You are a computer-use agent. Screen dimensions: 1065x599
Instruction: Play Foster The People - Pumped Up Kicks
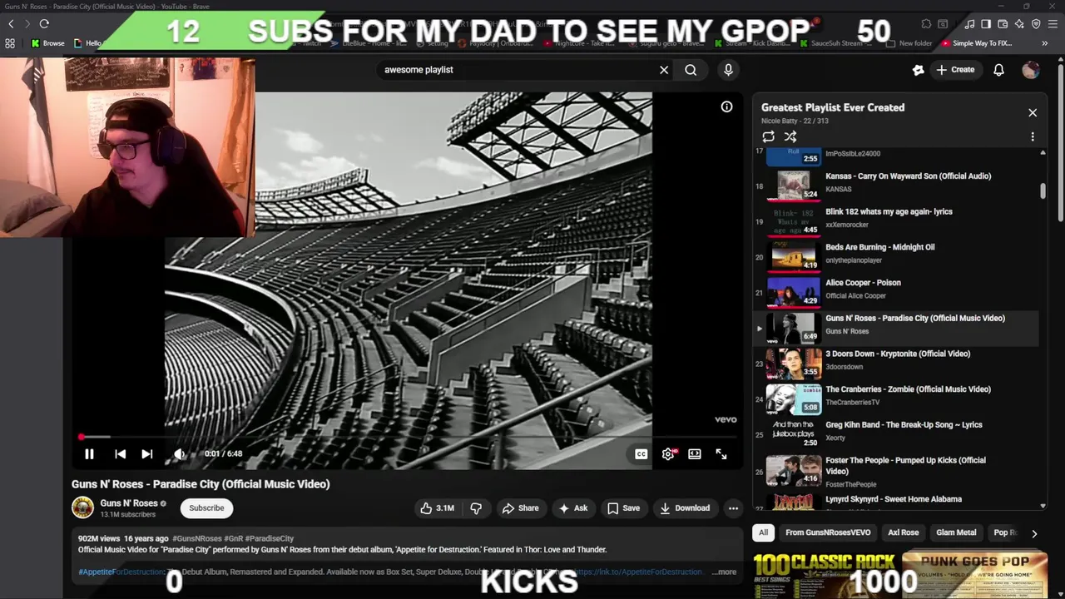point(896,472)
